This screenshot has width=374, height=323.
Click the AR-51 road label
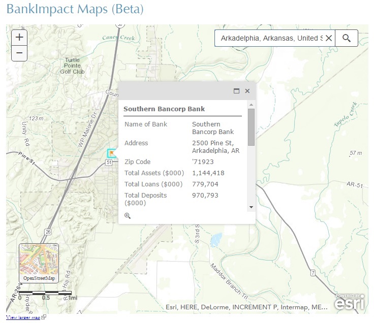point(355,184)
